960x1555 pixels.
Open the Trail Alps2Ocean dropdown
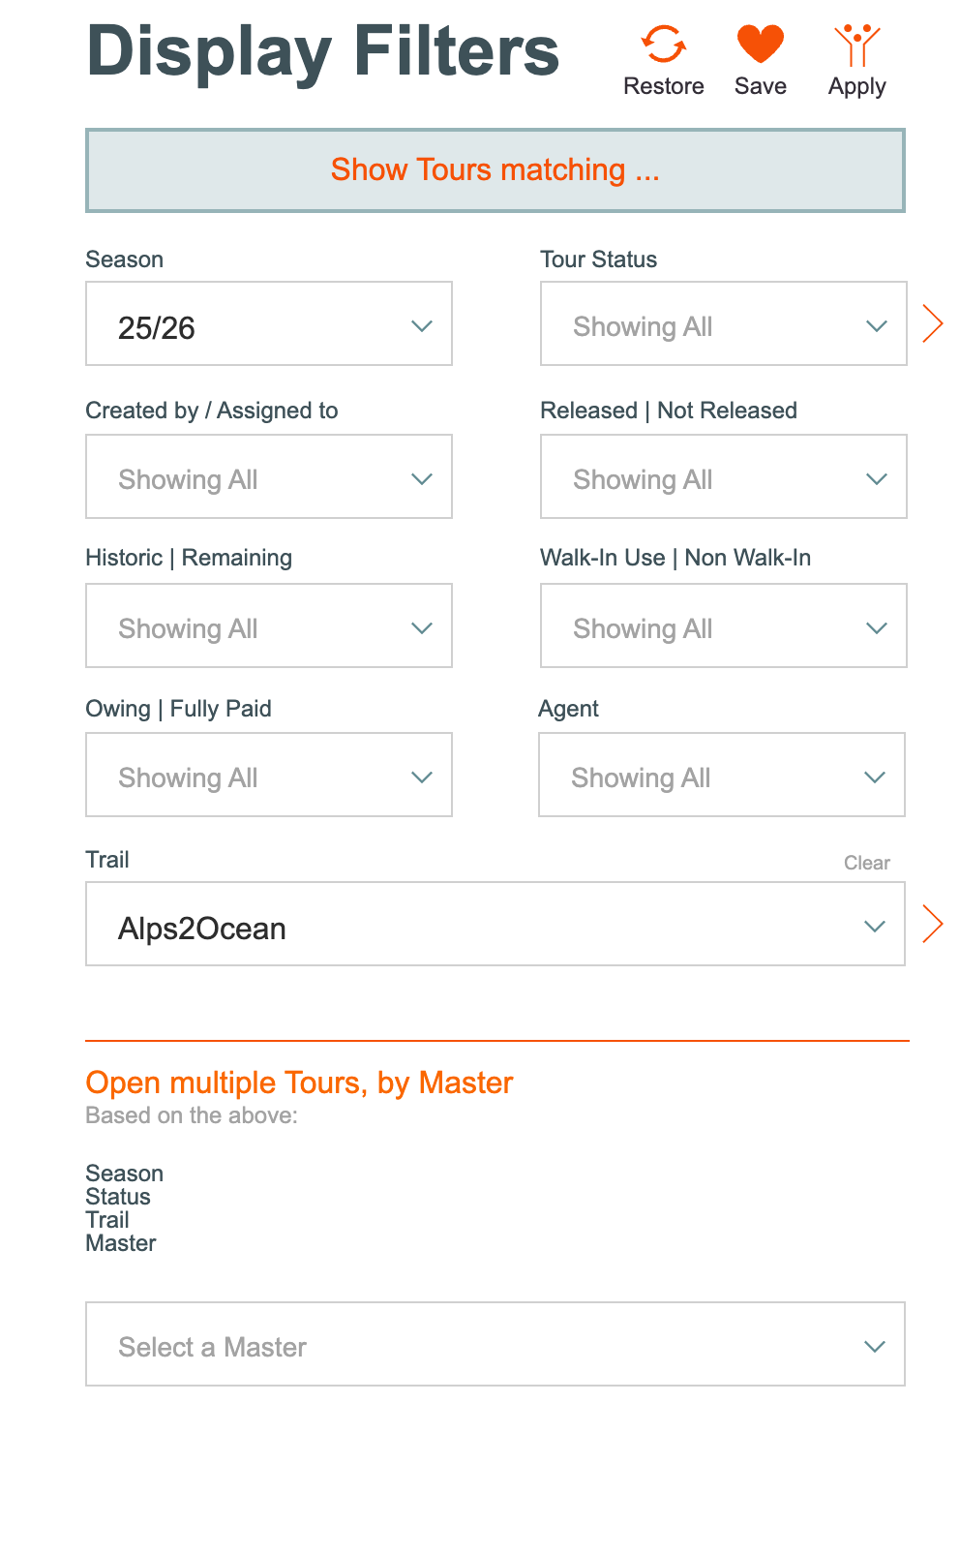495,924
